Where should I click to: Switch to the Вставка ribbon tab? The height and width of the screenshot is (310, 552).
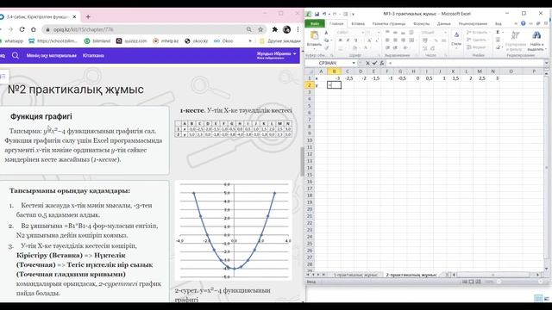[358, 23]
